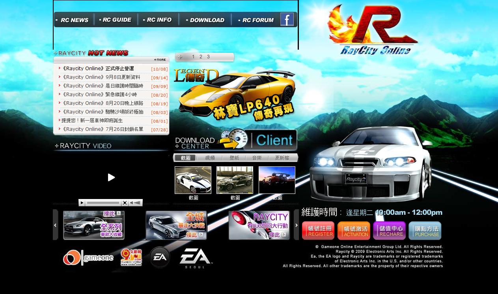Click the orange 帳號激活 ACTIVATION button

click(354, 231)
